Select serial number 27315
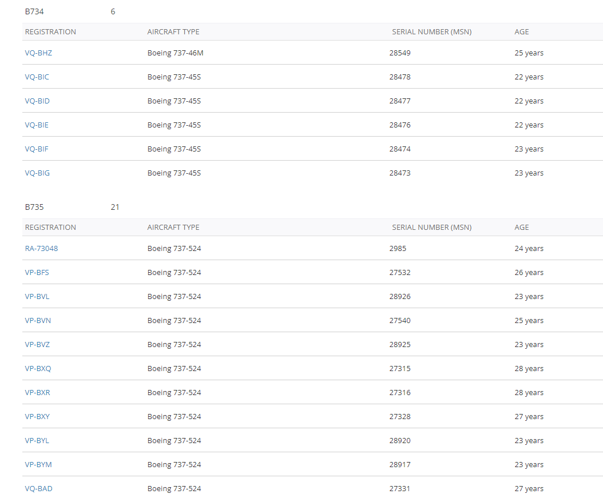This screenshot has width=603, height=494. (x=400, y=369)
